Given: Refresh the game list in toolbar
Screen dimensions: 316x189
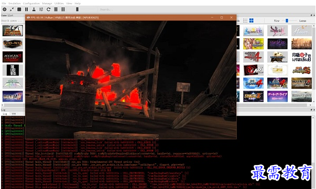Looking at the screenshot, I should point(48,9).
